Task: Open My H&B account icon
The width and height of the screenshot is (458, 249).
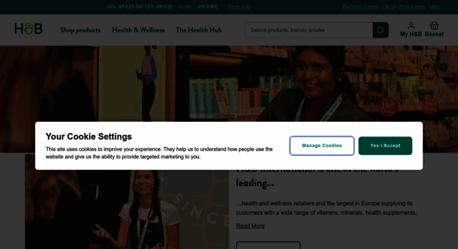Action: (411, 30)
